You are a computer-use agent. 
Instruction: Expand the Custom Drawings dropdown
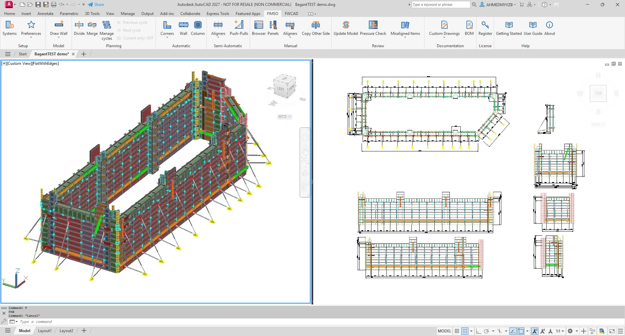[444, 37]
